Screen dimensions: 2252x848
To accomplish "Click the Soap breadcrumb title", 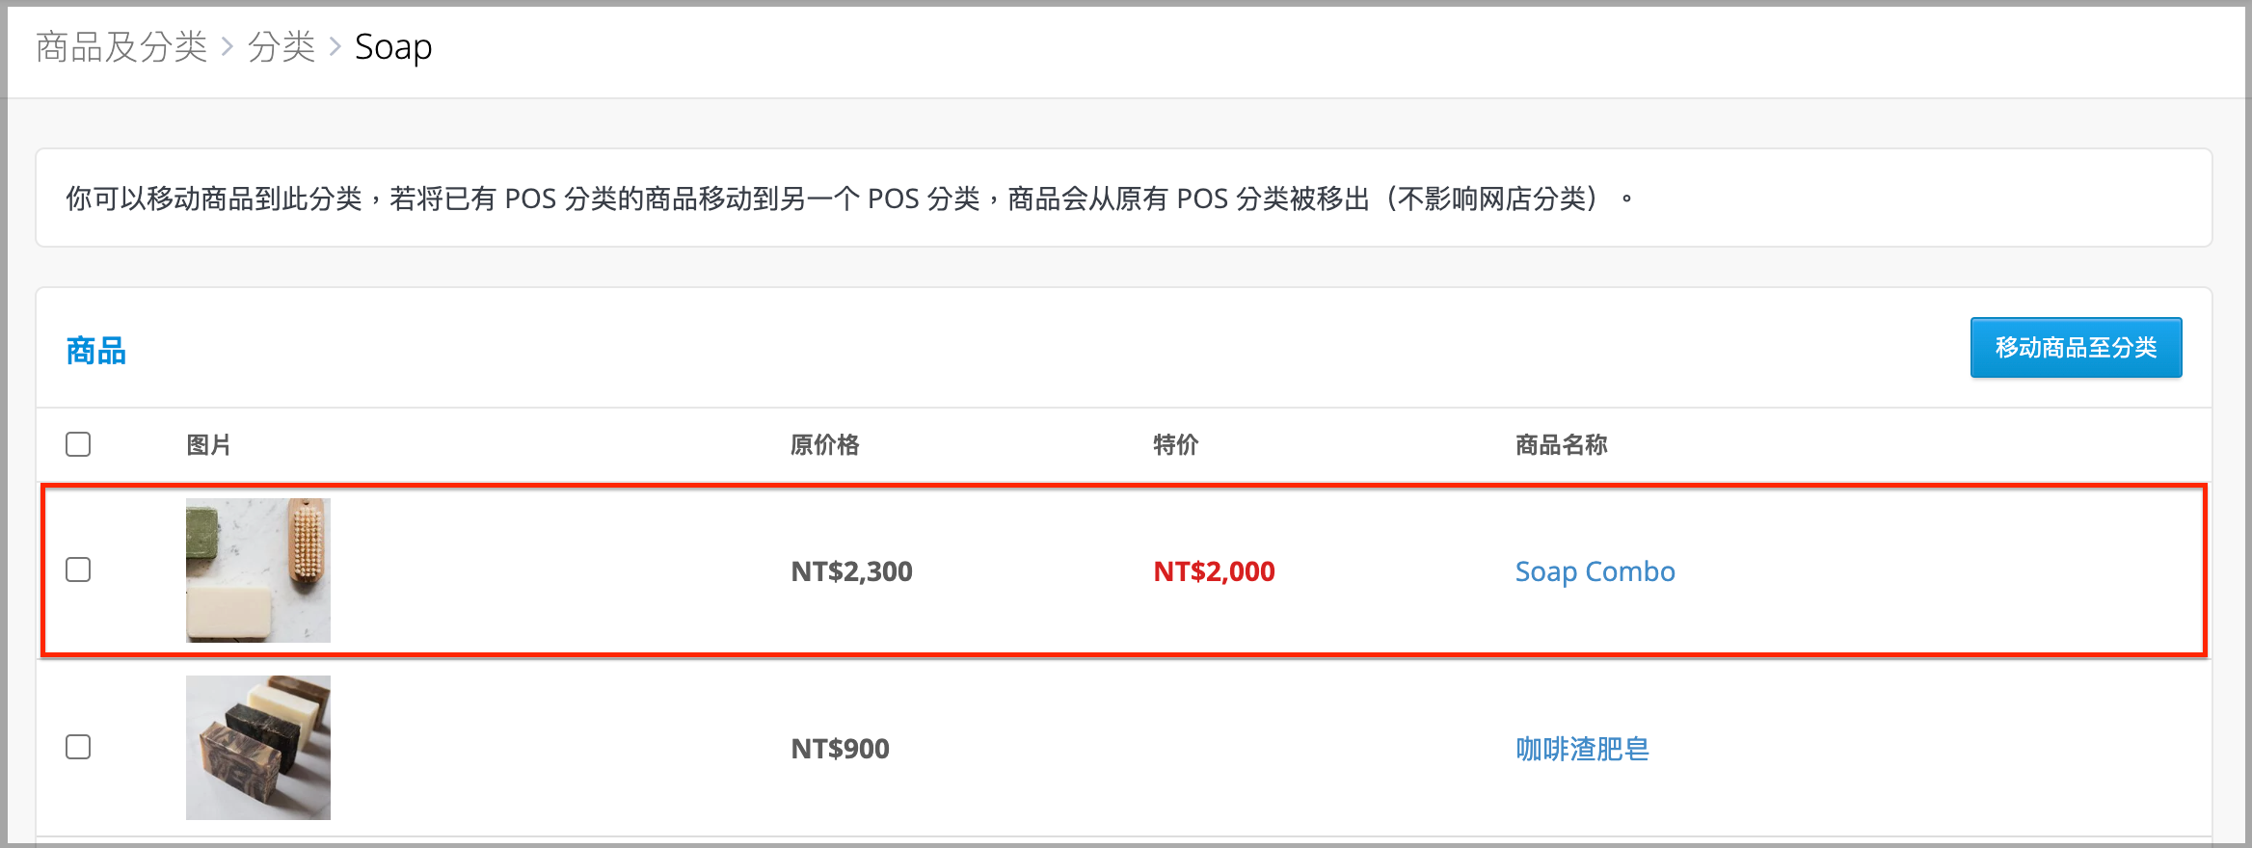I will pyautogui.click(x=393, y=46).
